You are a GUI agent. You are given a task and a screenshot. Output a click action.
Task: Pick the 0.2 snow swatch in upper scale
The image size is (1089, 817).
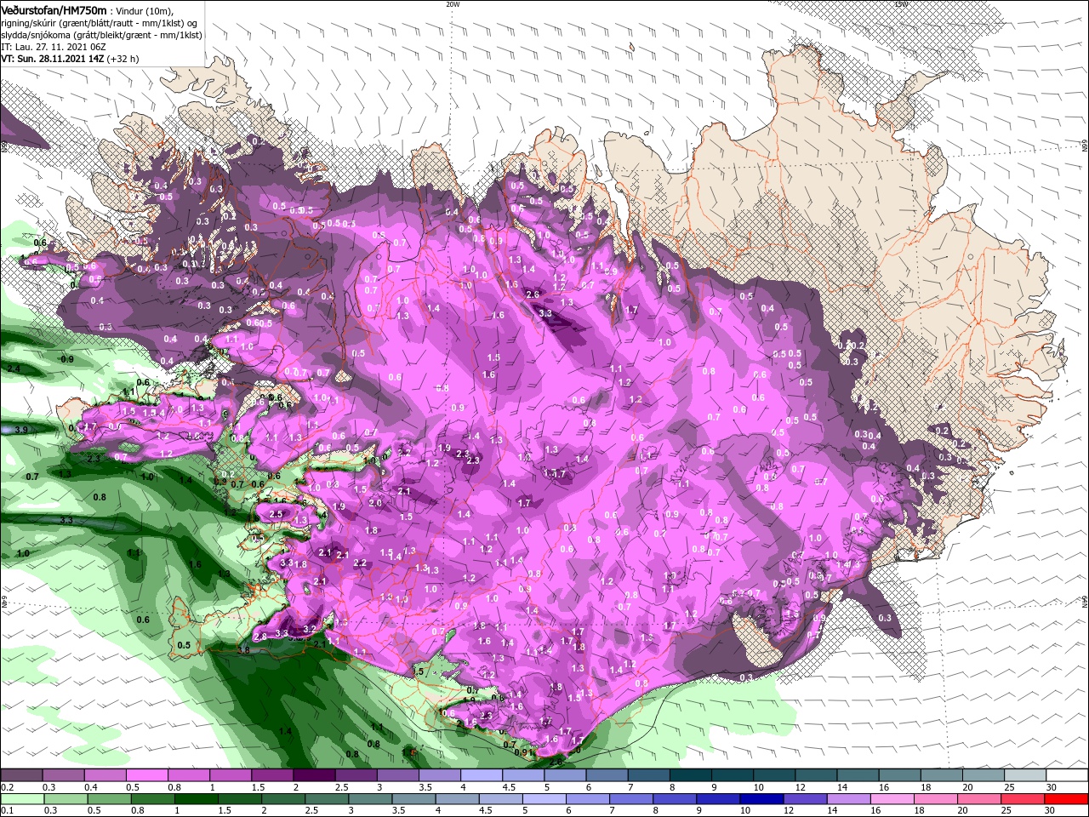[21, 776]
